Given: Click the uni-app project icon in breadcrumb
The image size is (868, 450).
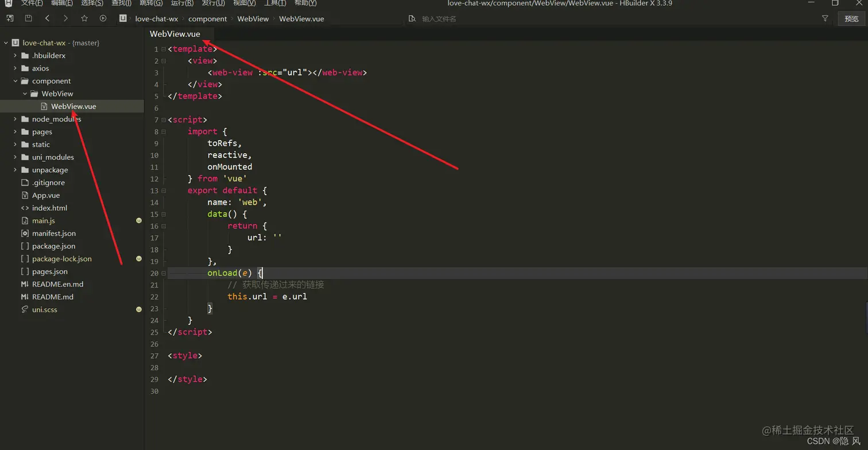Looking at the screenshot, I should (123, 18).
